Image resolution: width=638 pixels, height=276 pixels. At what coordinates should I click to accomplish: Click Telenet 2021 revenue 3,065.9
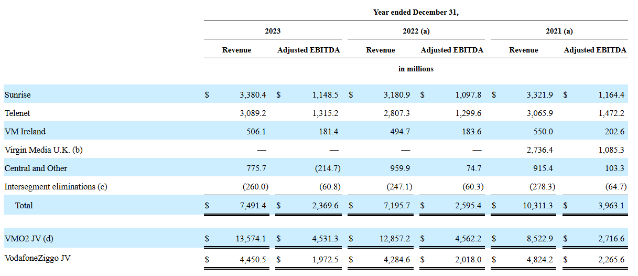tap(539, 113)
